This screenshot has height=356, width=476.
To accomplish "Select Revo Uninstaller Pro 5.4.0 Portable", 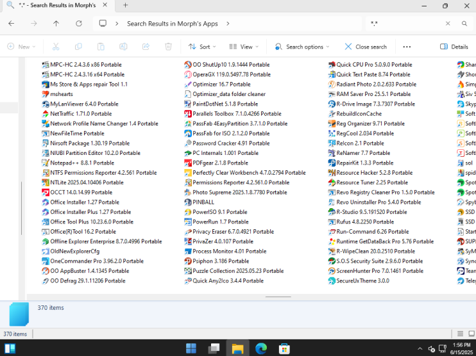I will 375,202.
